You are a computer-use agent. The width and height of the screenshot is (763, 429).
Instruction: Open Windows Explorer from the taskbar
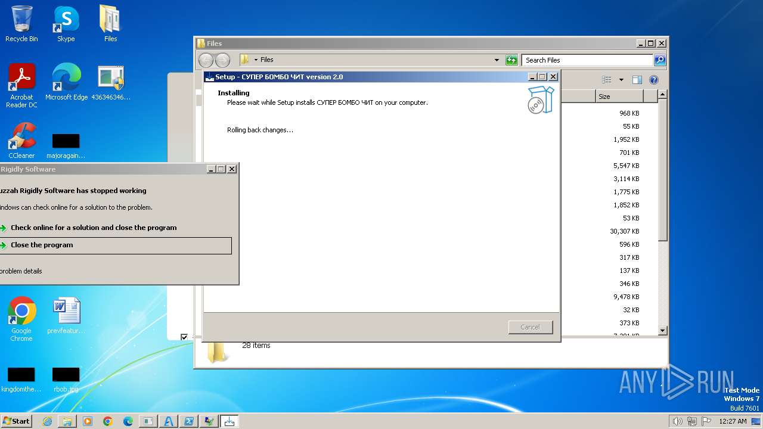(67, 421)
